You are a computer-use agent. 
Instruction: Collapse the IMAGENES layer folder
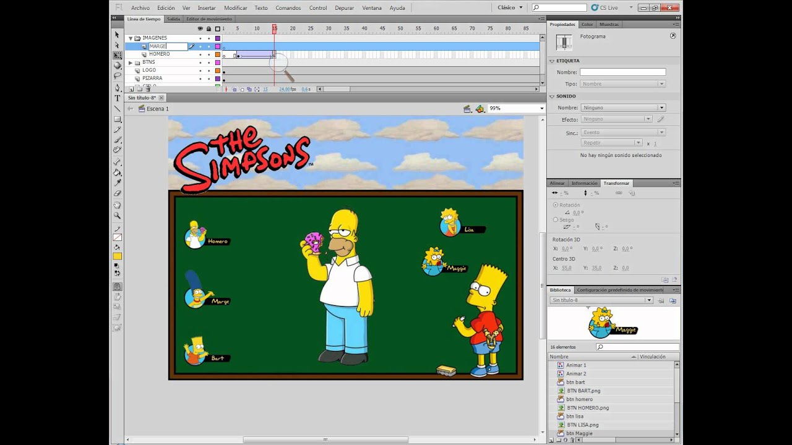(131, 38)
